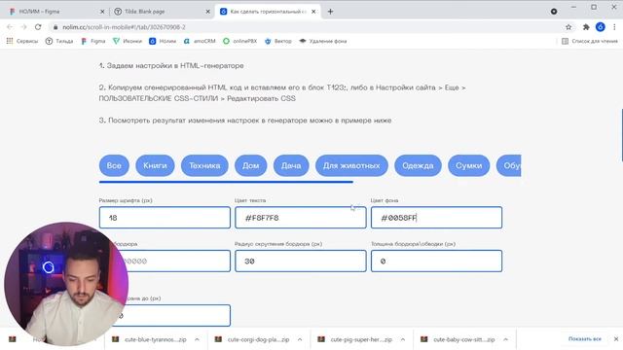Open the extensions puzzle icon
Viewport: 623px width, 350px height.
pos(586,27)
